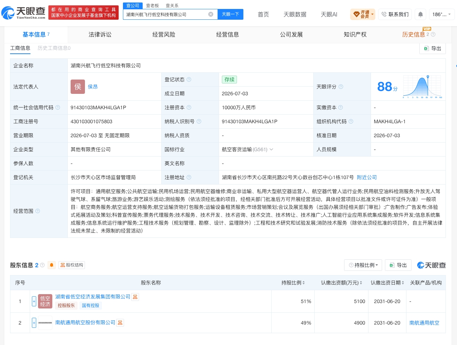Image resolution: width=457 pixels, height=345 pixels.
Task: Expand the second shareholder row plus toggle
Action: click(34, 323)
